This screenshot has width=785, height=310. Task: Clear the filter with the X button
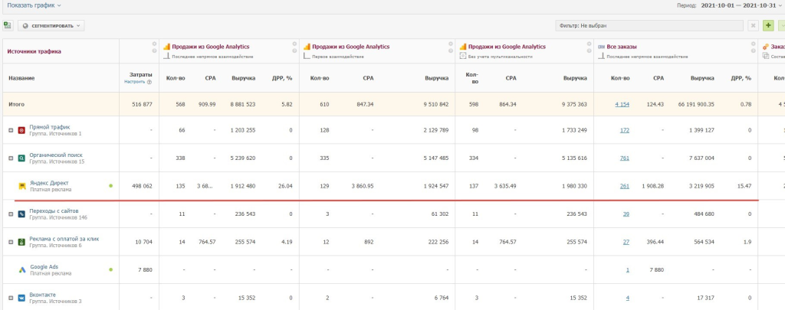(753, 25)
